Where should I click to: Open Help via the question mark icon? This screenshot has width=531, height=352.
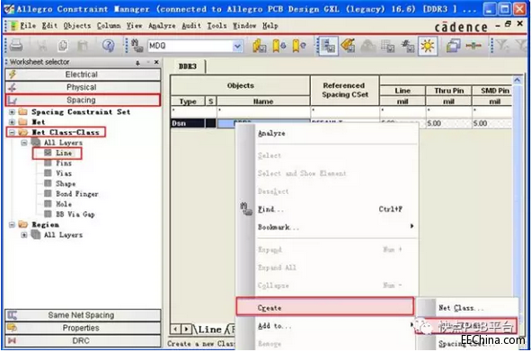click(108, 46)
